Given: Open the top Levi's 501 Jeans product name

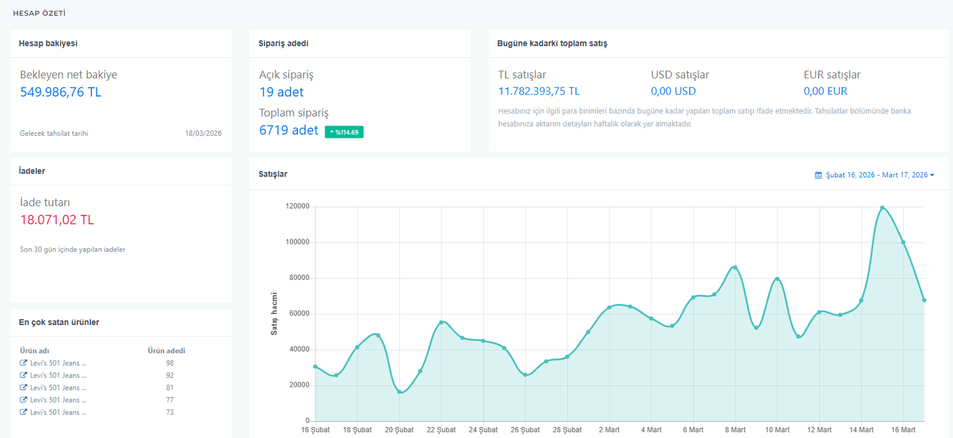Looking at the screenshot, I should click(x=58, y=363).
